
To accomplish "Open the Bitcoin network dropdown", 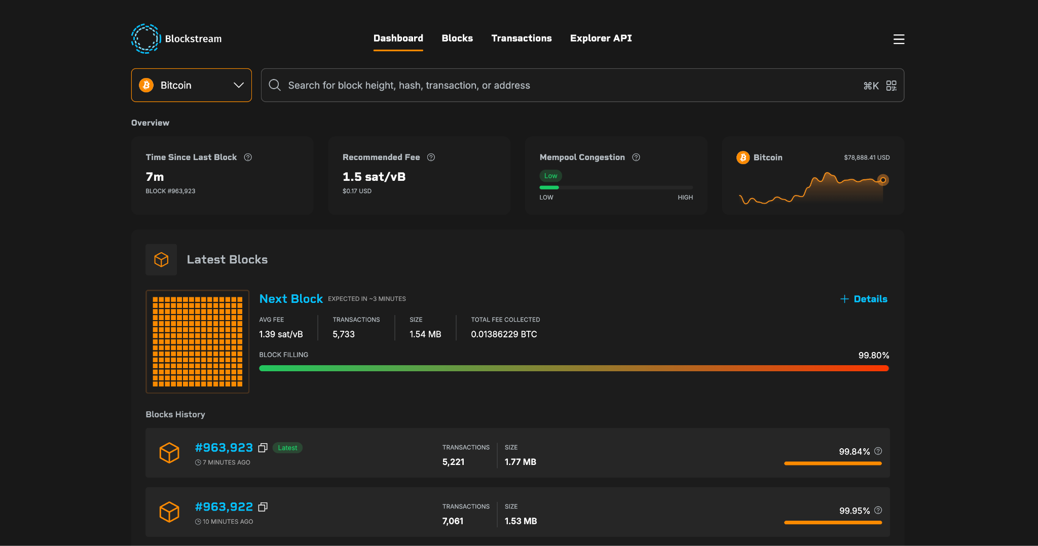I will pyautogui.click(x=192, y=85).
